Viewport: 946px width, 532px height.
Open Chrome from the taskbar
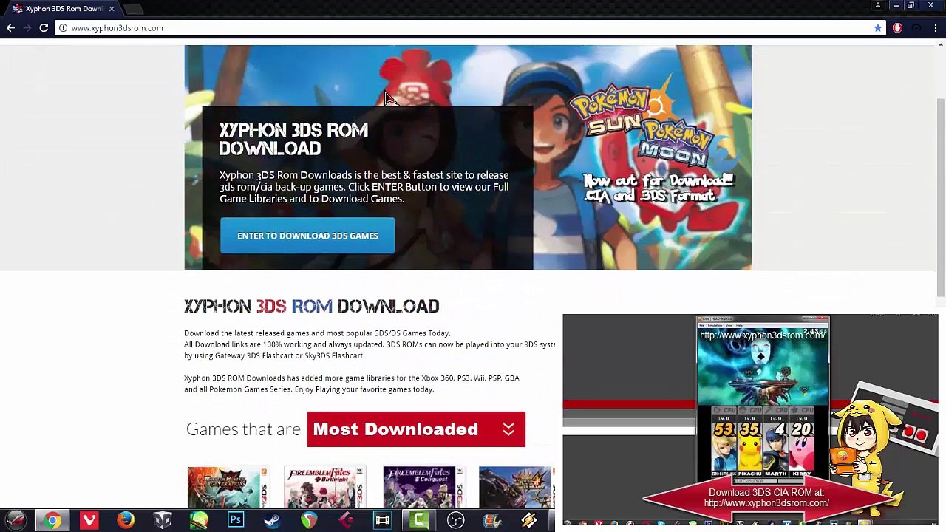(52, 521)
